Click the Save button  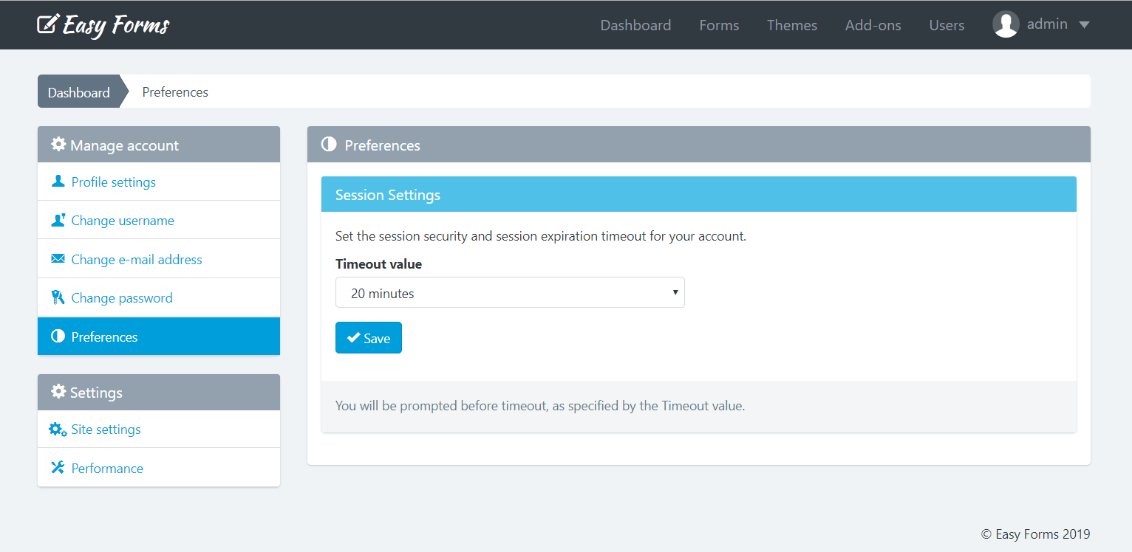tap(368, 337)
